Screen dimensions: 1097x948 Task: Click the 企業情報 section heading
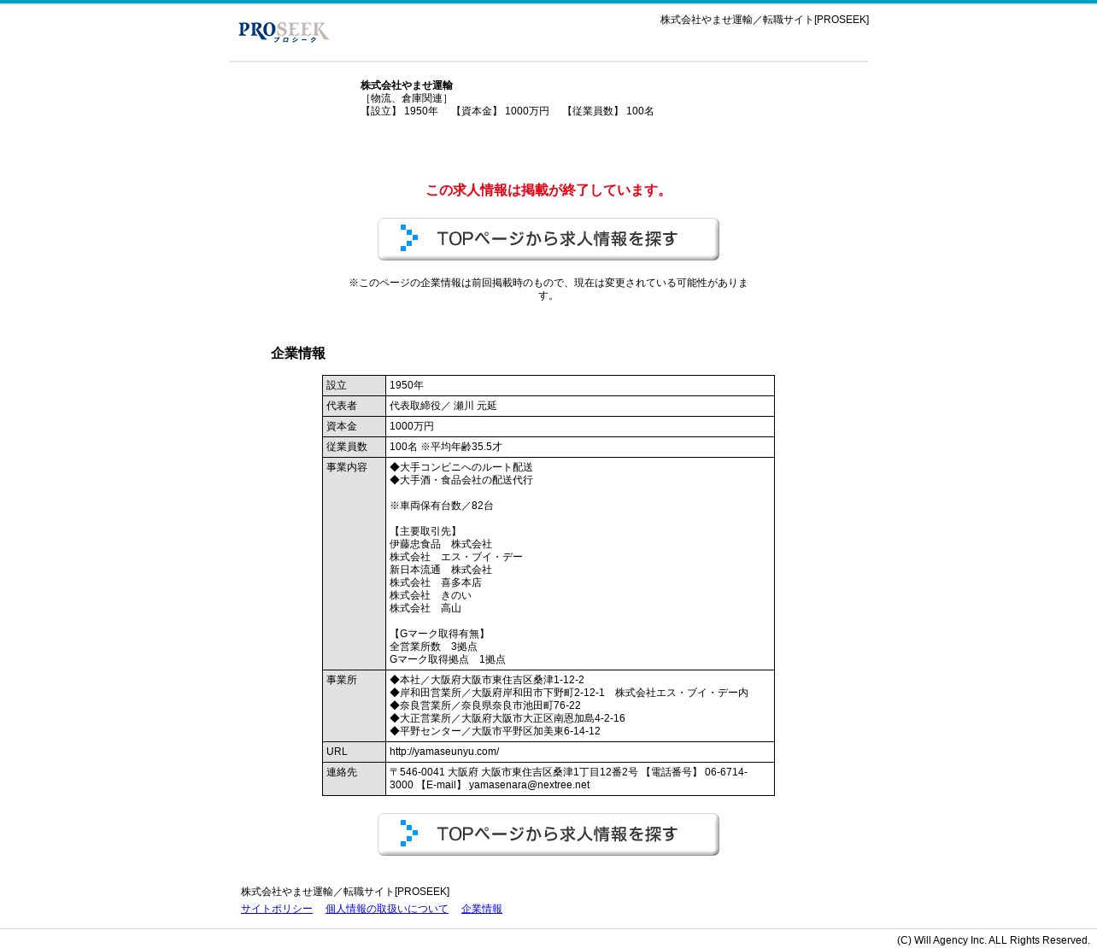pos(298,354)
